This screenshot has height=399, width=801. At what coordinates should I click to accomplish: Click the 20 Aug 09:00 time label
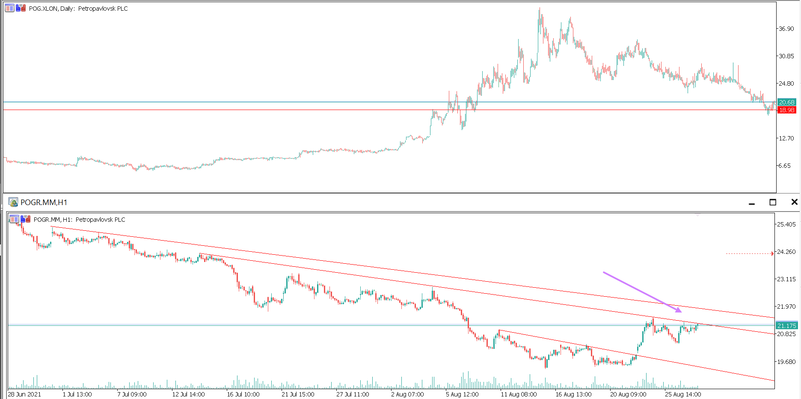coord(628,394)
